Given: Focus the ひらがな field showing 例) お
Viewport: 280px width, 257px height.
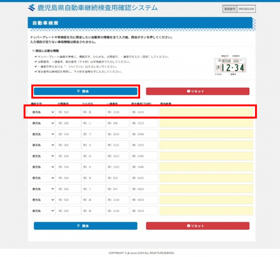Looking at the screenshot, I should click(x=93, y=156).
